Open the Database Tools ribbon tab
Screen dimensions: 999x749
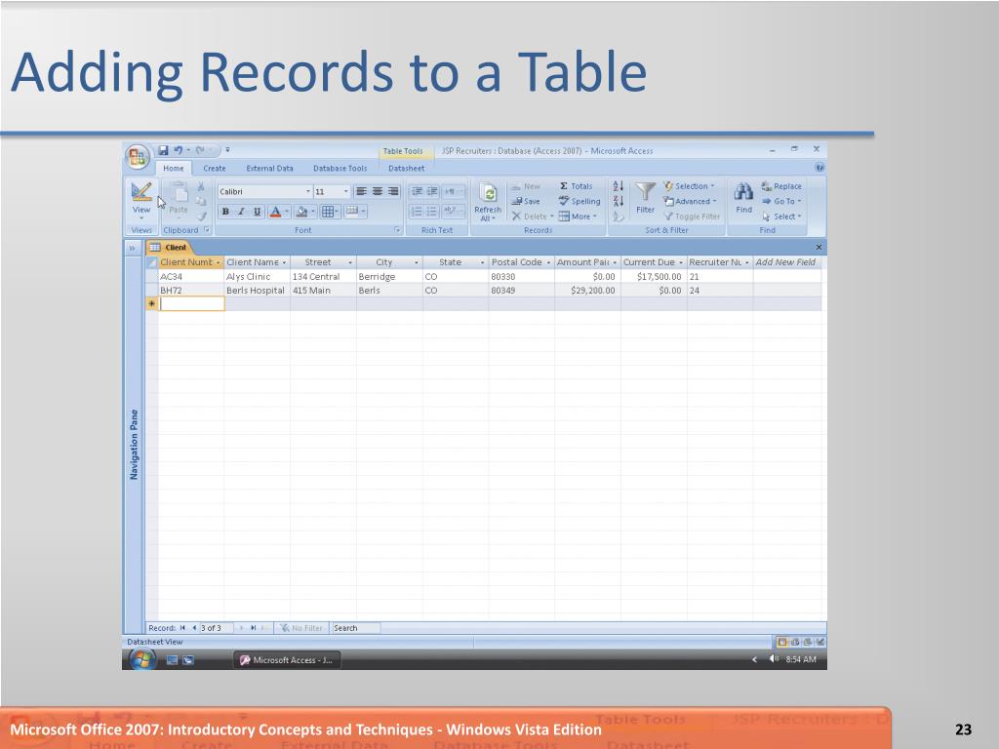(x=340, y=168)
